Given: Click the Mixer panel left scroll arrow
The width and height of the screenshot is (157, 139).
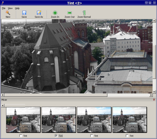Looking at the screenshot, I should coord(3,106).
